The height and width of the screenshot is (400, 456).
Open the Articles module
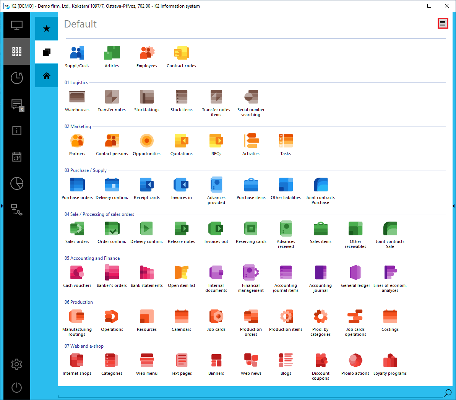(112, 57)
